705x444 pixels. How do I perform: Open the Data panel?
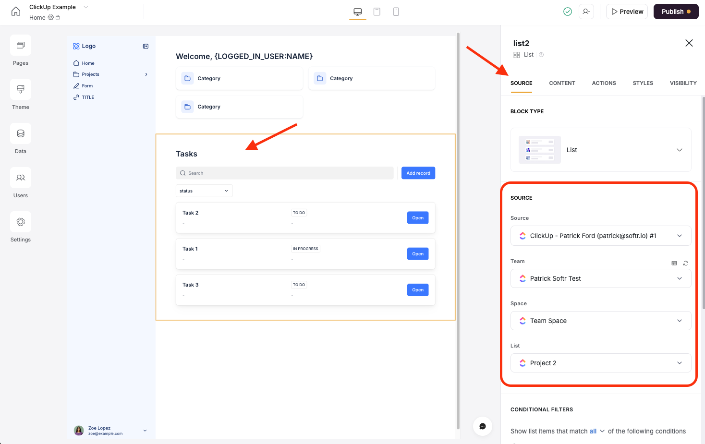tap(20, 138)
